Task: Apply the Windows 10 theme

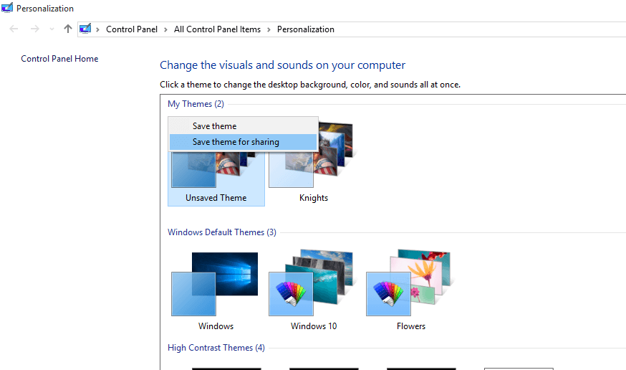Action: click(x=314, y=290)
